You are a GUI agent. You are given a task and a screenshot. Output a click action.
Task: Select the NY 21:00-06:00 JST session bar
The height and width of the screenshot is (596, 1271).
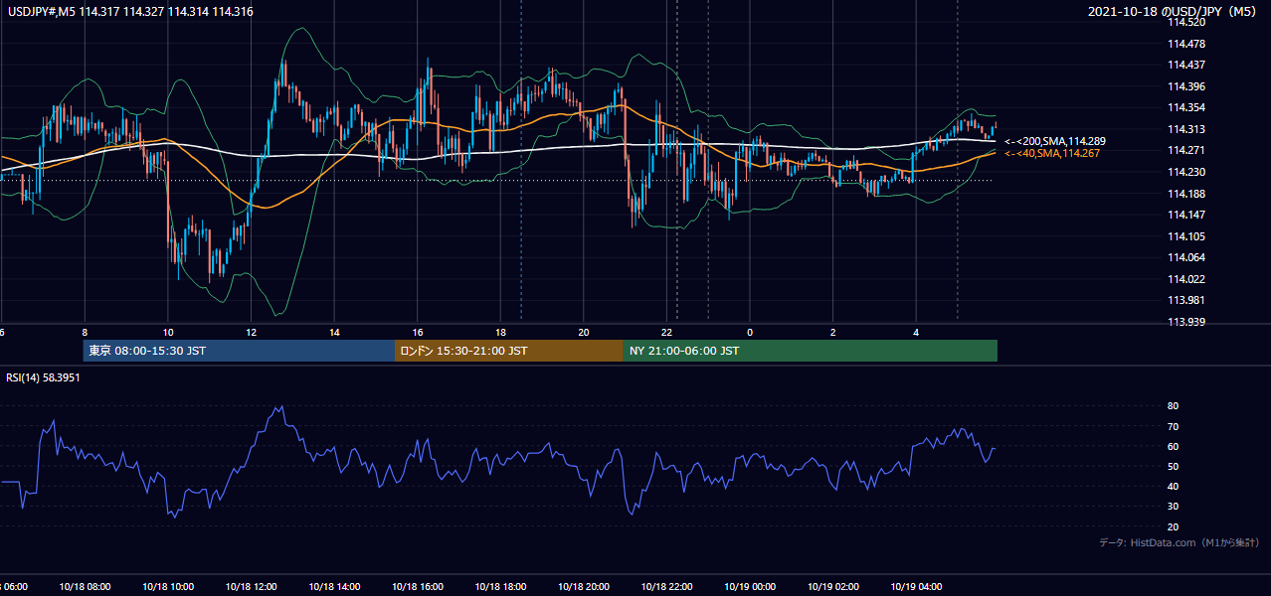point(811,351)
